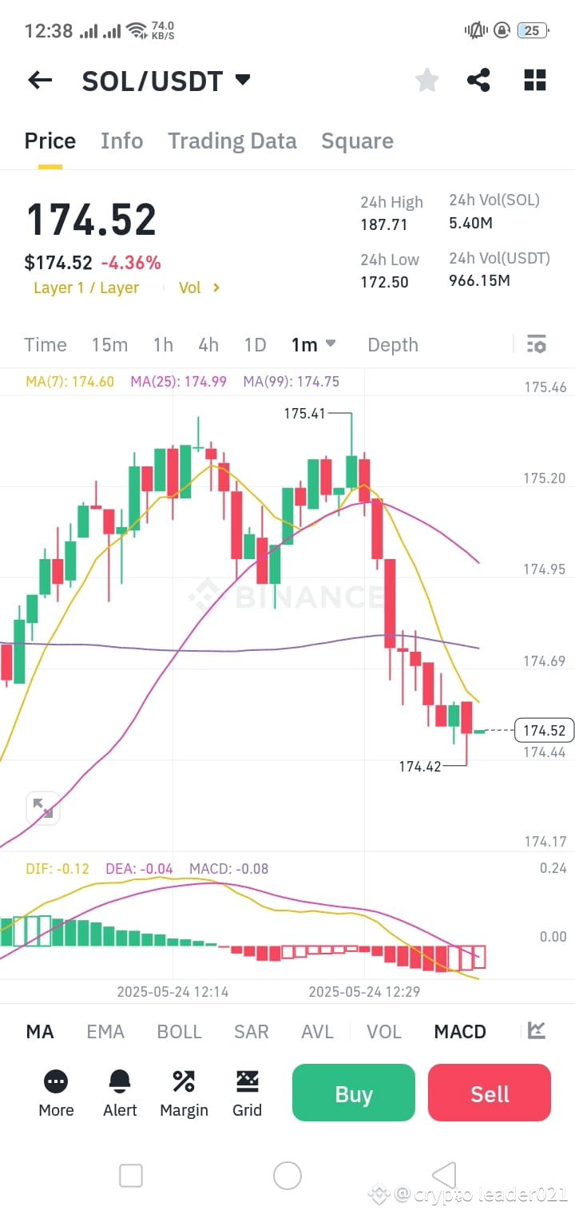Viewport: 575px width, 1214px height.
Task: Open the Alert bell icon
Action: click(x=120, y=1093)
